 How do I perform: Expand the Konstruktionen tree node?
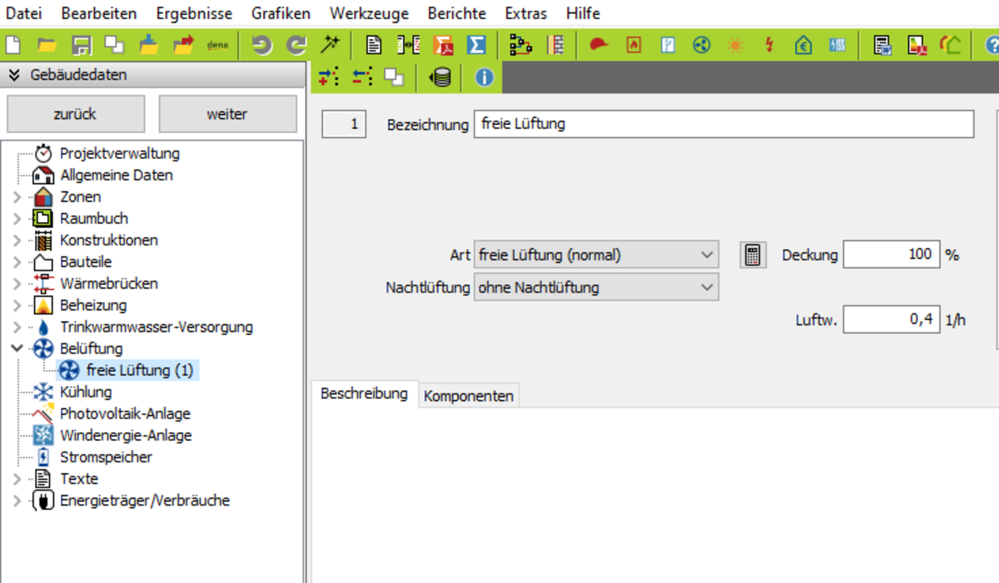[17, 240]
